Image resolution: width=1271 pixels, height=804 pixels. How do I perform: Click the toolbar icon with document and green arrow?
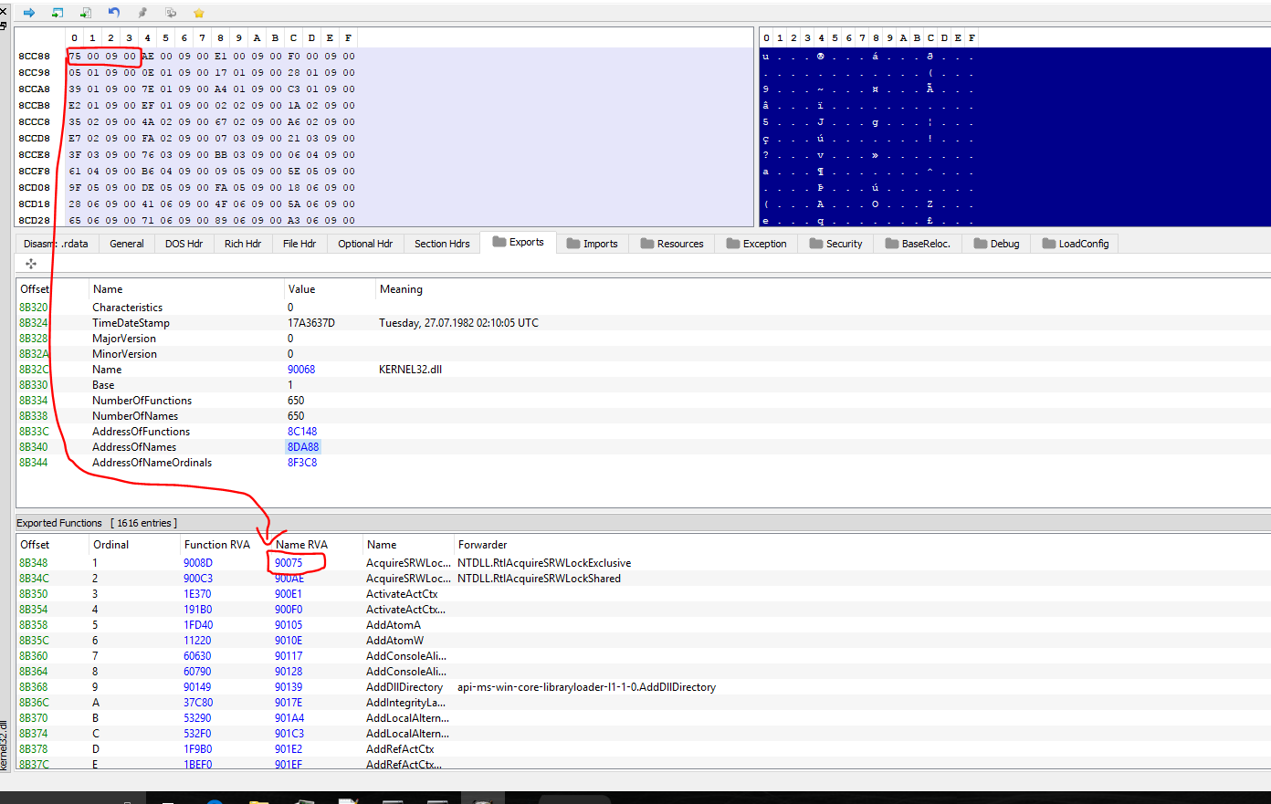[86, 13]
